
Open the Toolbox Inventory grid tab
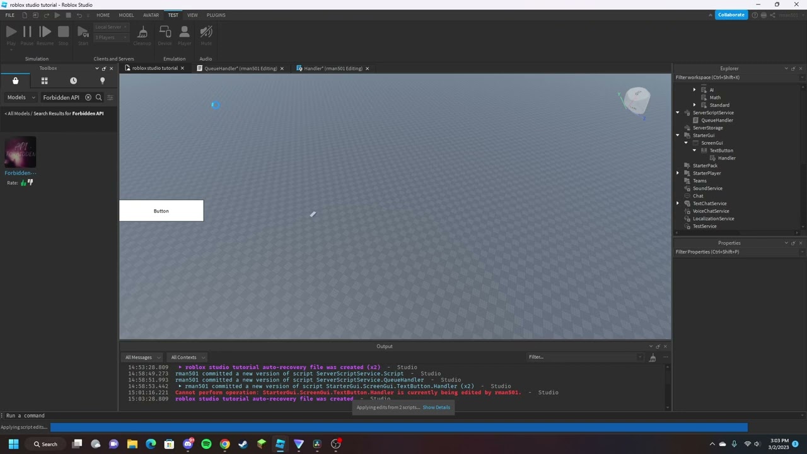[x=44, y=81]
